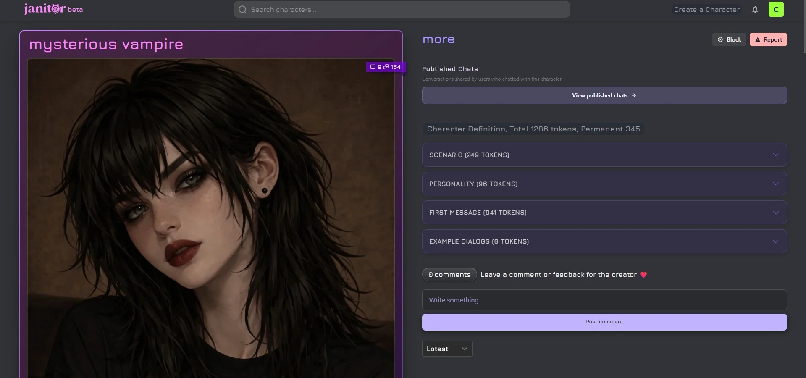Expand the First Message (941 tokens) section
806x378 pixels.
604,212
